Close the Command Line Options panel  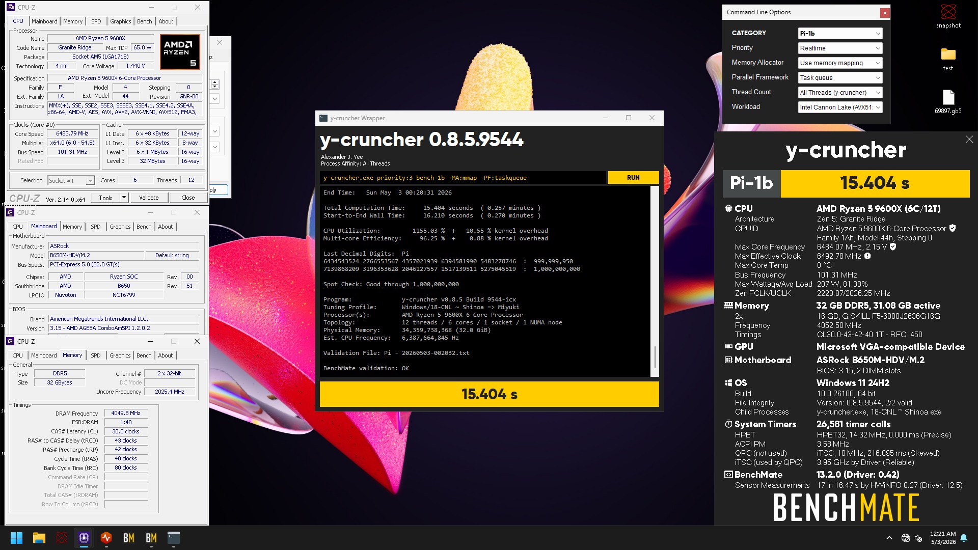885,13
